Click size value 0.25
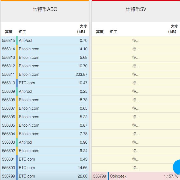The height and width of the screenshot is (180, 180). click(84, 91)
